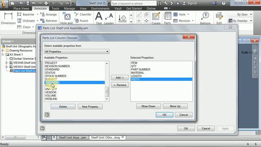Image resolution: width=261 pixels, height=147 pixels.
Task: Click the binoculars search icon
Action: (159, 3)
